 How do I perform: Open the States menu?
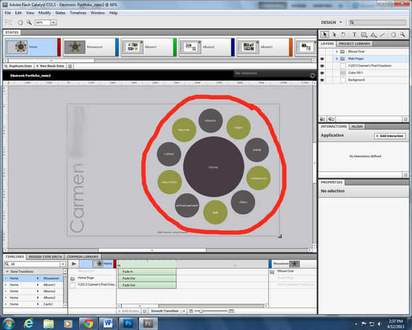click(60, 13)
